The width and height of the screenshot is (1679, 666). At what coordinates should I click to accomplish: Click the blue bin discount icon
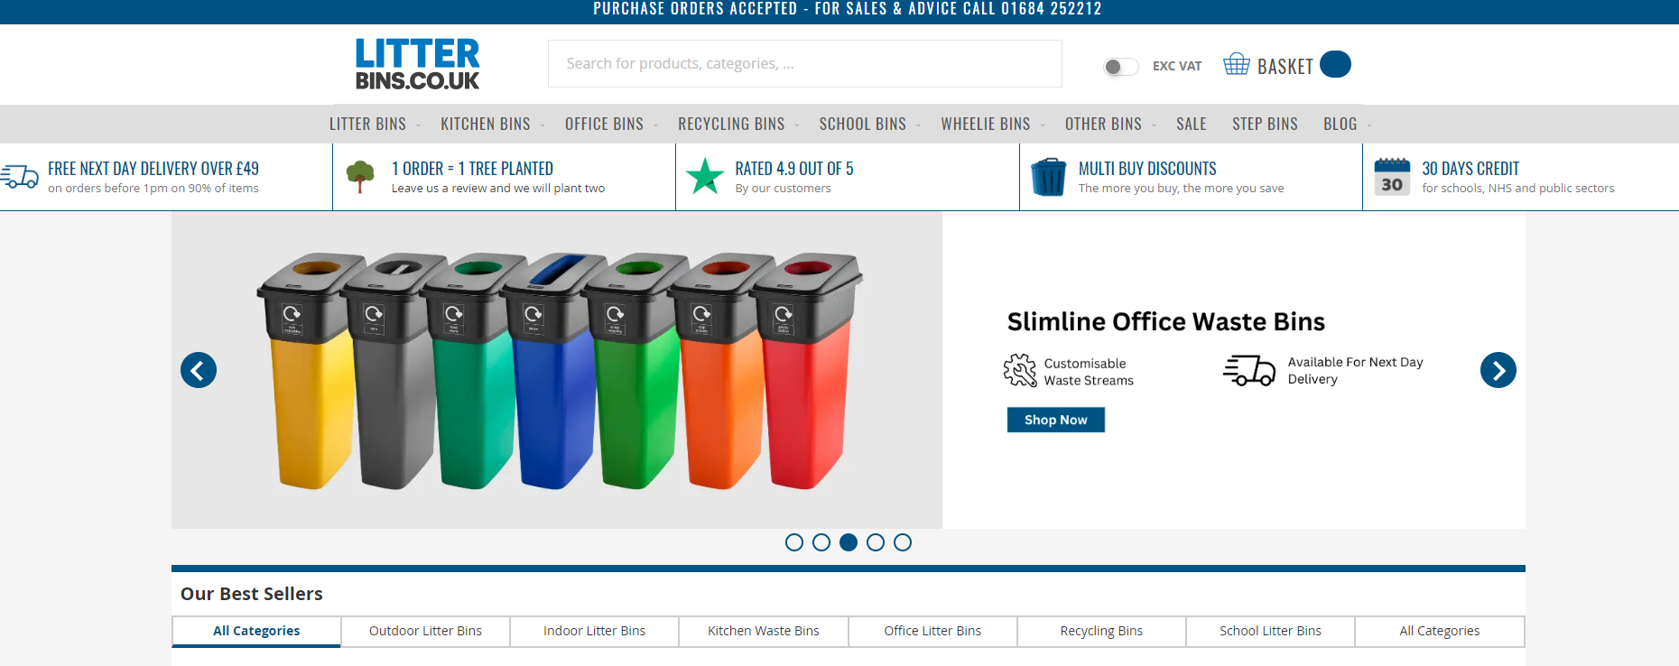click(1049, 177)
